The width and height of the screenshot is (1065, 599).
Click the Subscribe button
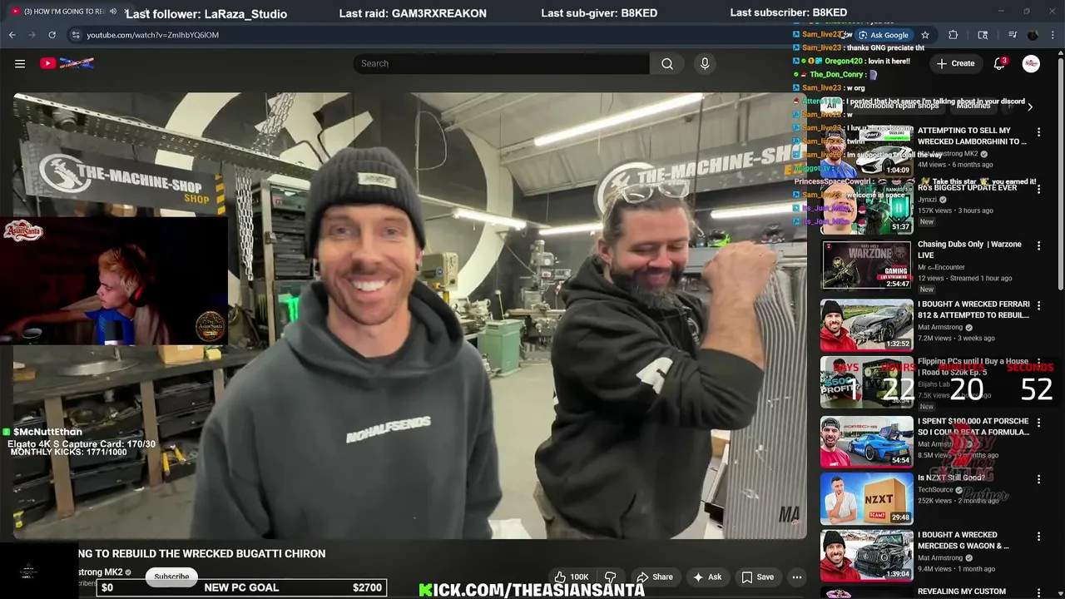(171, 577)
